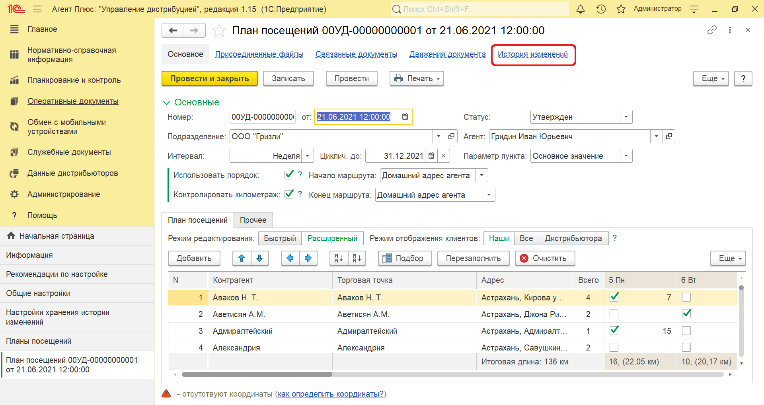764x405 pixels.
Task: Toggle Контролировать километраж checkbox
Action: pos(289,194)
